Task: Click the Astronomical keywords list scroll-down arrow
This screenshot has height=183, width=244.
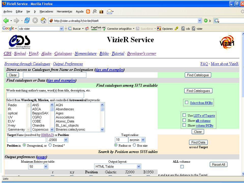Action: coord(102,129)
